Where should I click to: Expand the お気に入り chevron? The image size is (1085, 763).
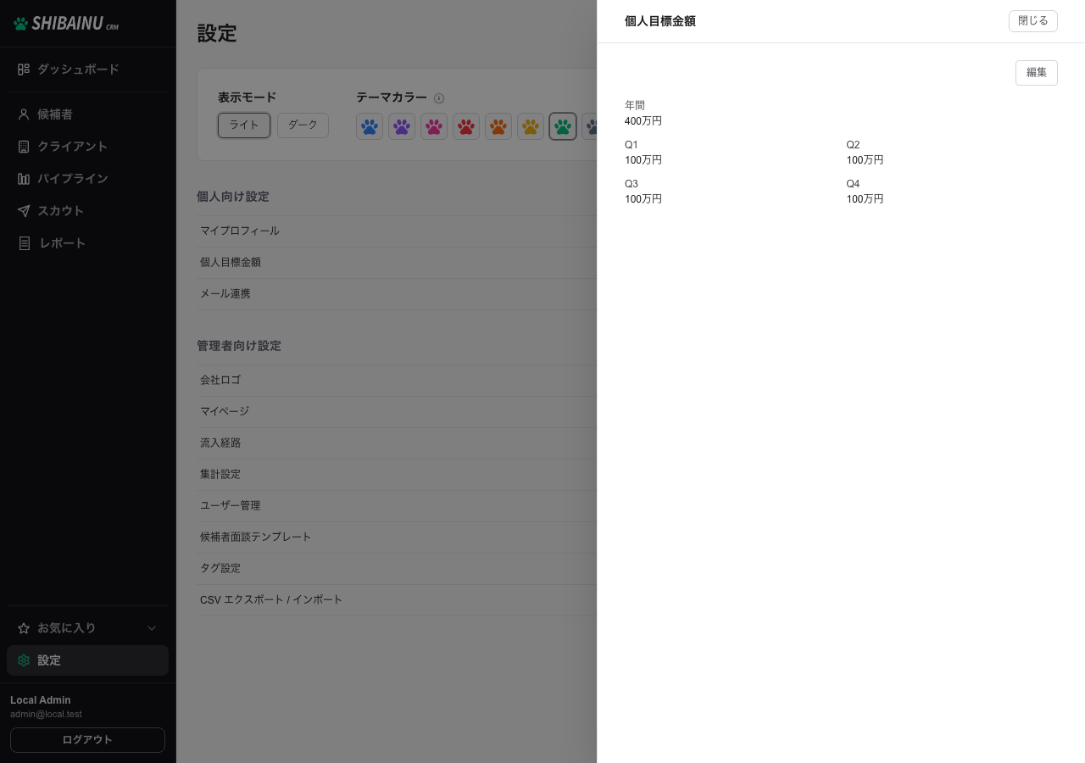[x=153, y=628]
